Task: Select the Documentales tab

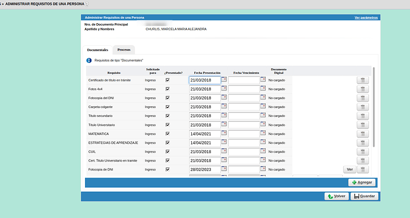Action: click(97, 50)
